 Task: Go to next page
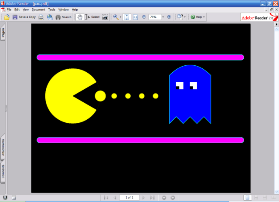143,198
